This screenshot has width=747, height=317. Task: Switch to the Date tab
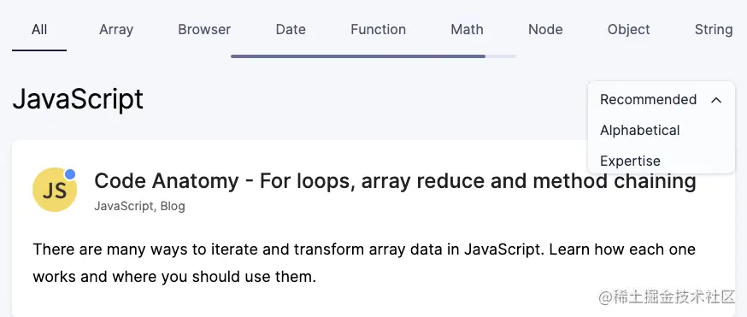tap(291, 30)
